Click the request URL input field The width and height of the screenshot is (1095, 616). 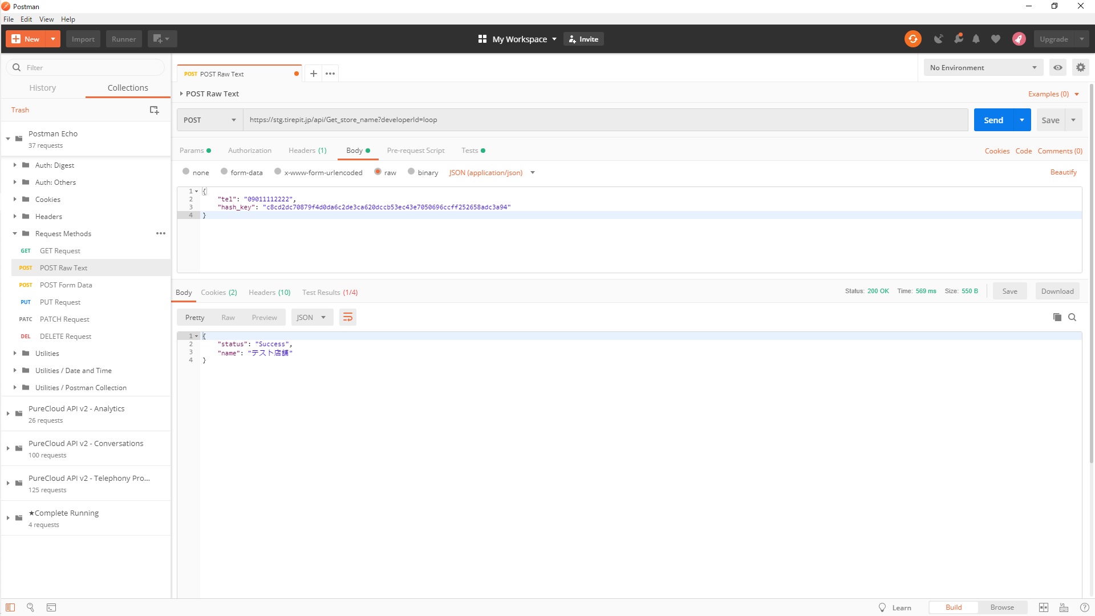click(x=605, y=120)
